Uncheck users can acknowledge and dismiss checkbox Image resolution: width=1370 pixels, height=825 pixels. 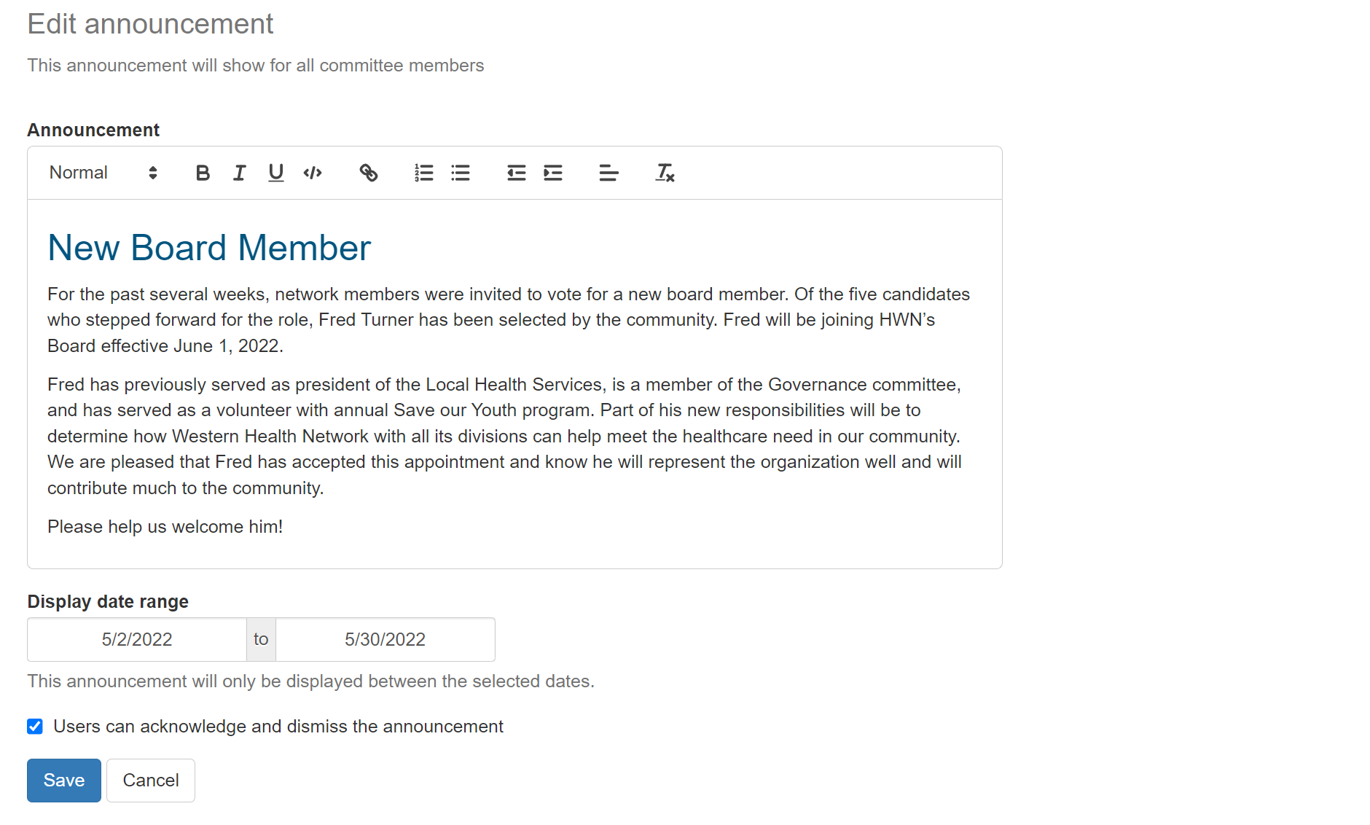pyautogui.click(x=35, y=727)
